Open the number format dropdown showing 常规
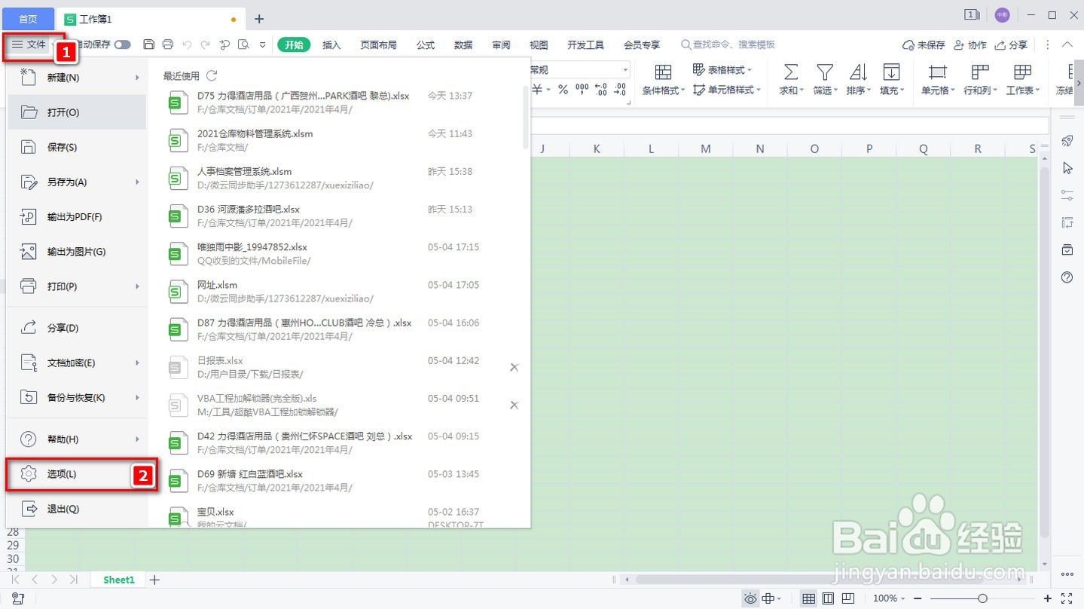The image size is (1084, 609). pyautogui.click(x=624, y=69)
